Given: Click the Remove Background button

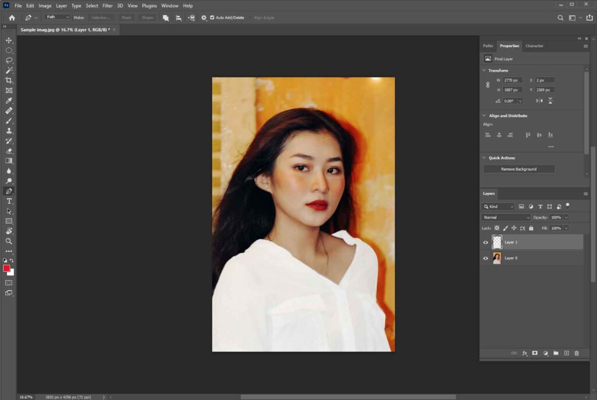Looking at the screenshot, I should pos(518,169).
